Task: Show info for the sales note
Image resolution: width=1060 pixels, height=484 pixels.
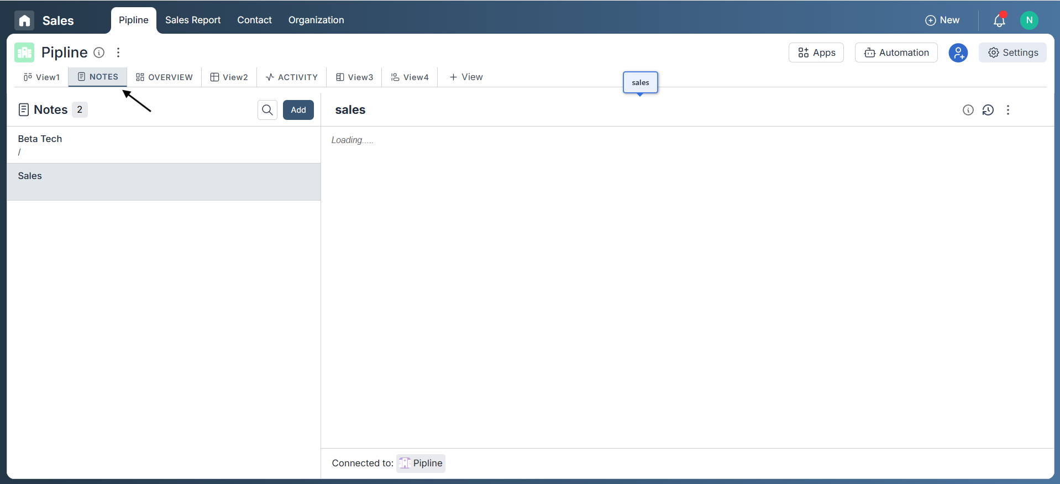Action: click(x=968, y=110)
